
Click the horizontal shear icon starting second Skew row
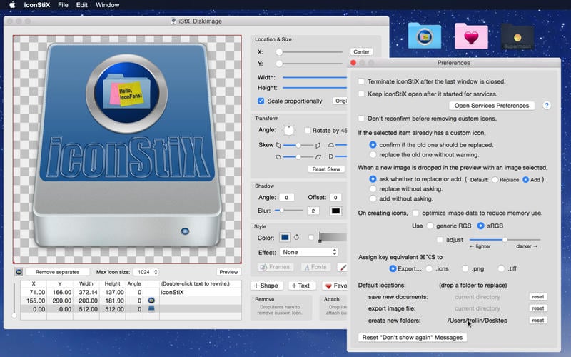coord(278,156)
